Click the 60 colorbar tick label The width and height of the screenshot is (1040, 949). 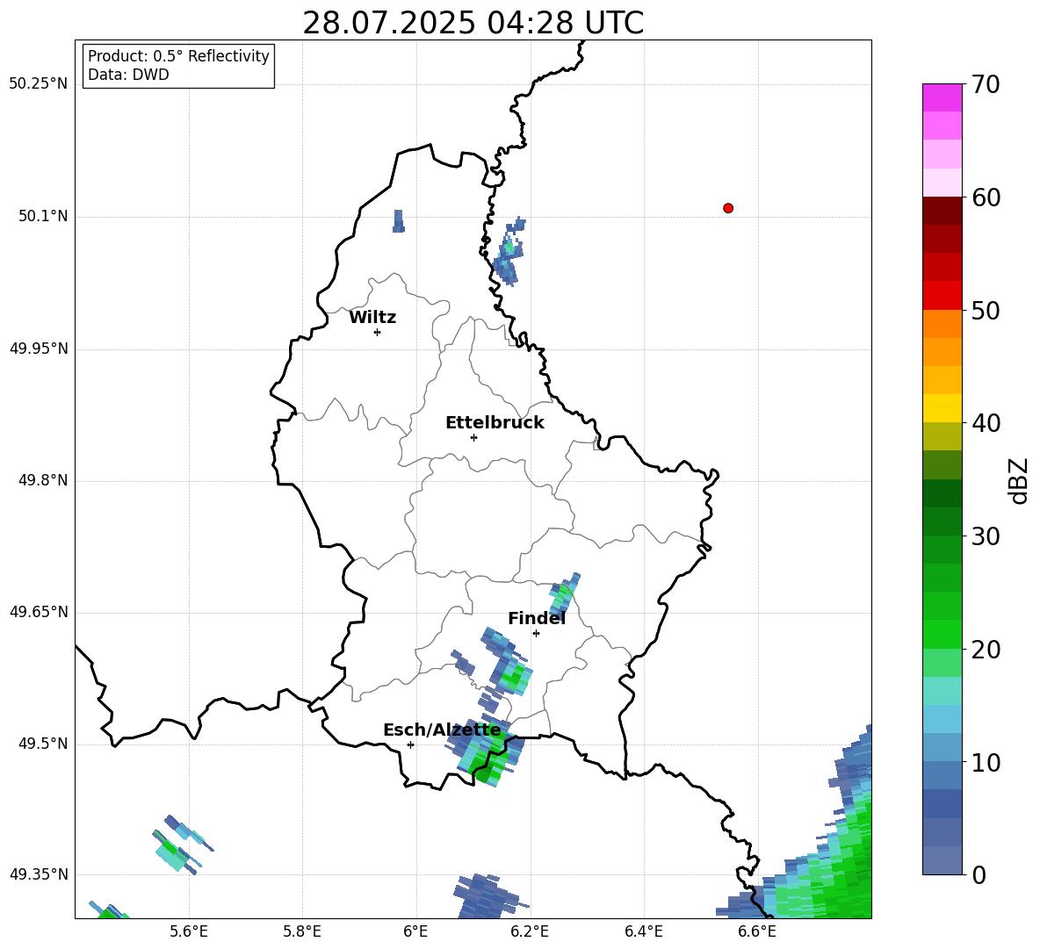tap(986, 198)
